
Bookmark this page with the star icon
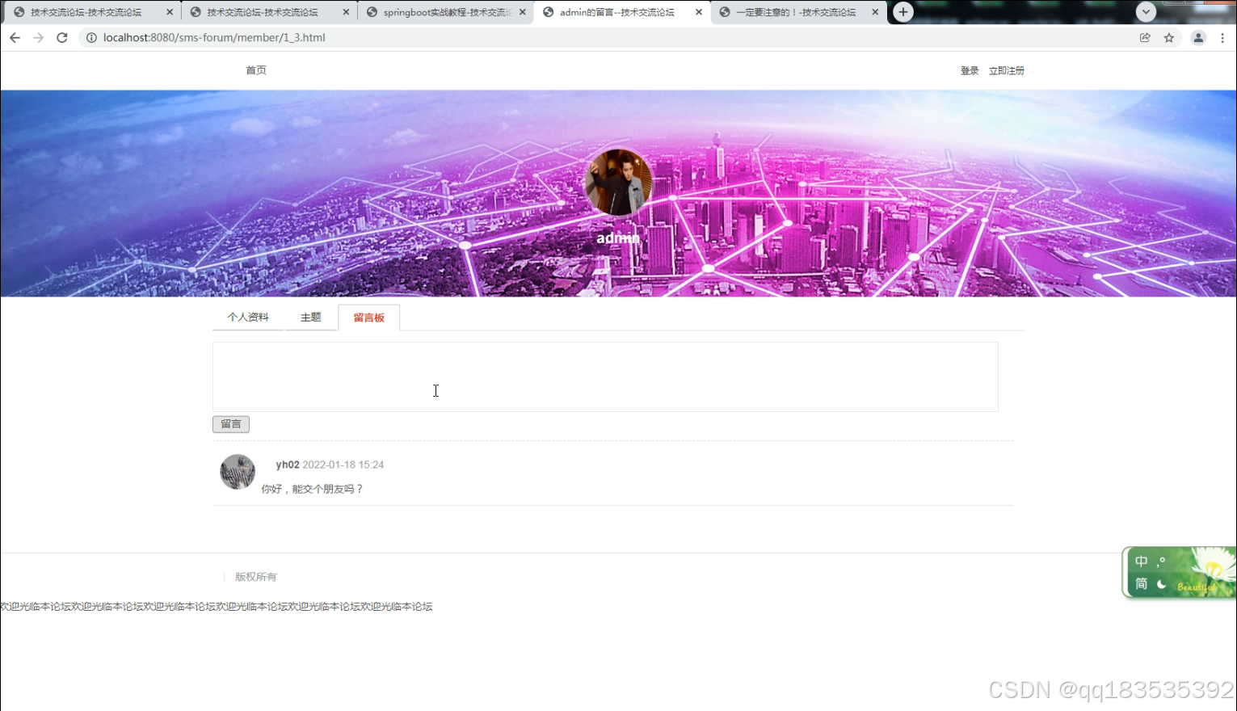pyautogui.click(x=1169, y=37)
